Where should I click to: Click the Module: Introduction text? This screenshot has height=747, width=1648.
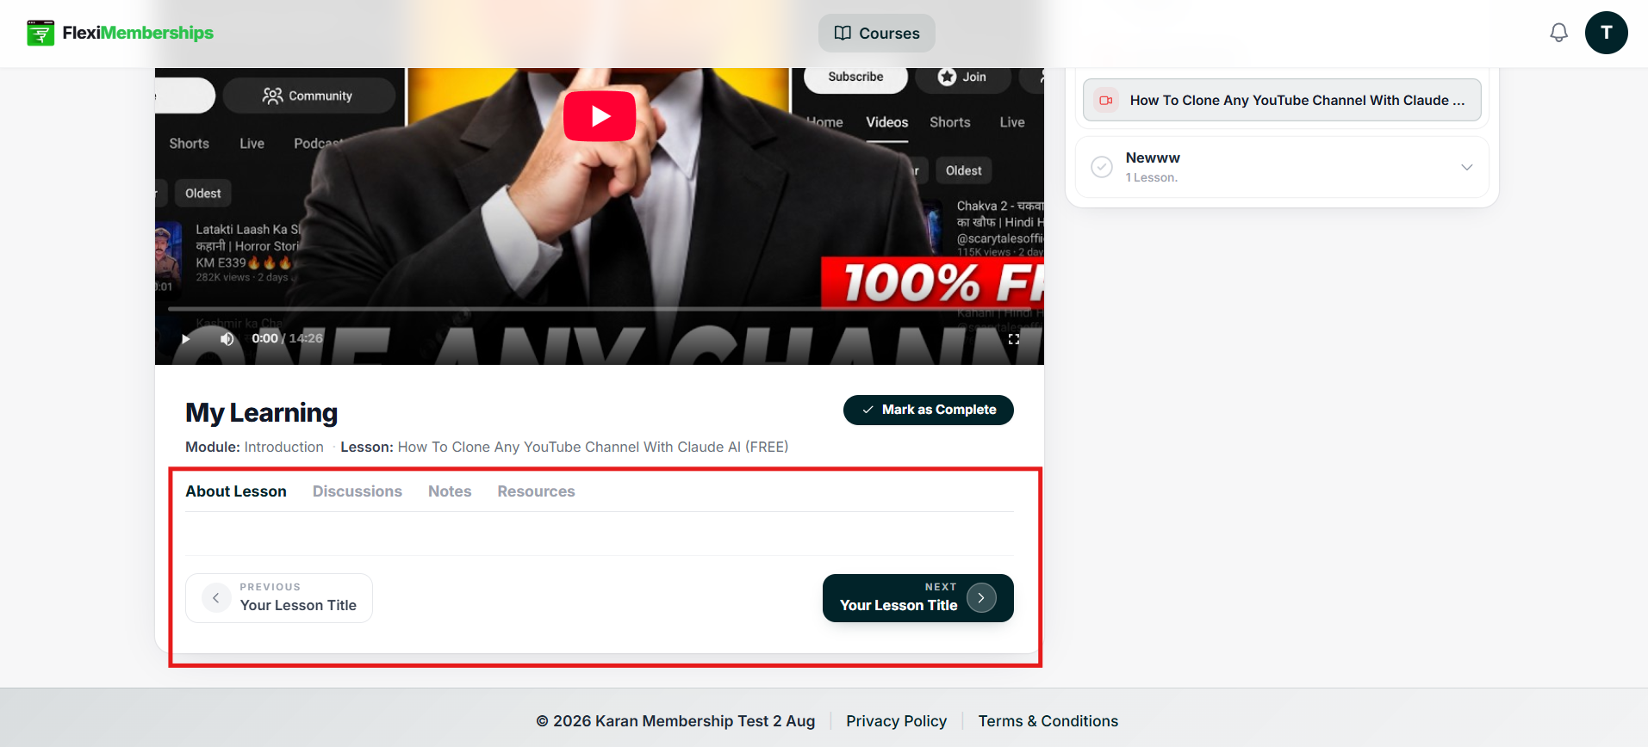254,447
